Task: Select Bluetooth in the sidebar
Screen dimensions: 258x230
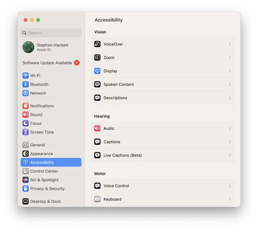Action: click(x=51, y=84)
